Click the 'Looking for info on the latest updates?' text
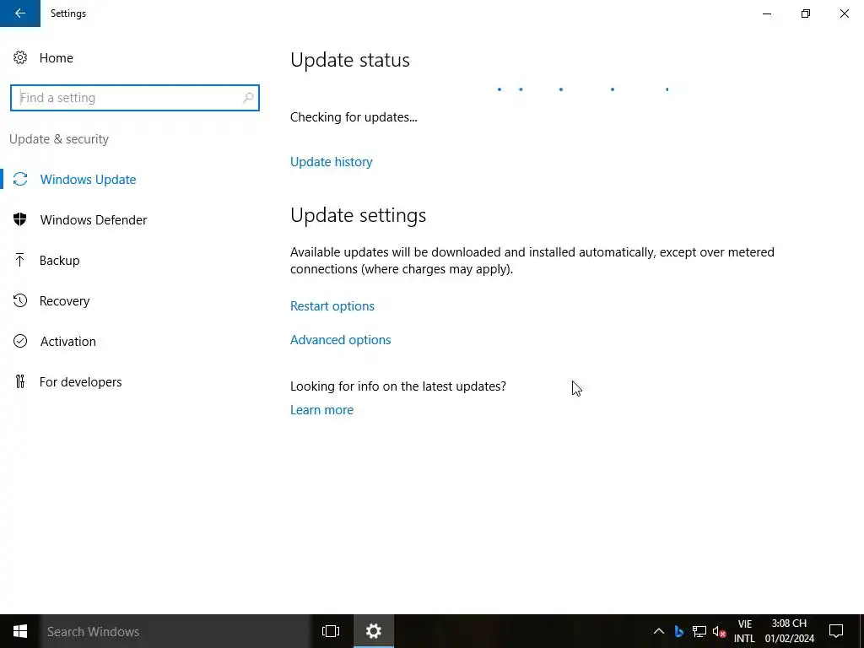The image size is (864, 648). (398, 386)
